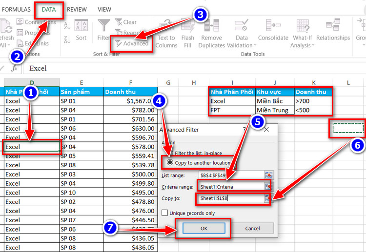Viewport: 366px width, 252px height.
Task: Click the SP 06 cell beside $630.00
Action: [x=81, y=129]
